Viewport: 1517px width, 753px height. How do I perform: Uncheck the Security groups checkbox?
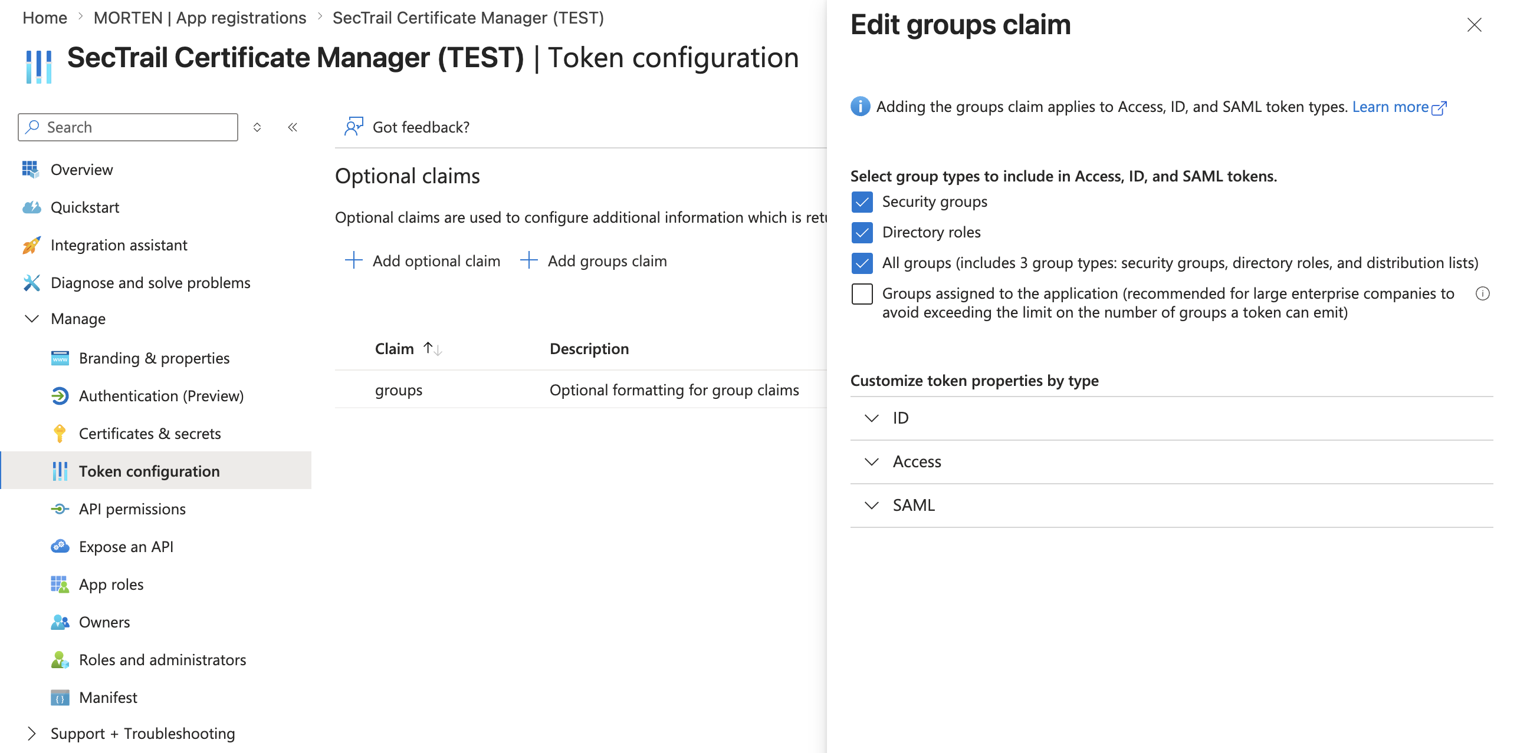(x=862, y=202)
